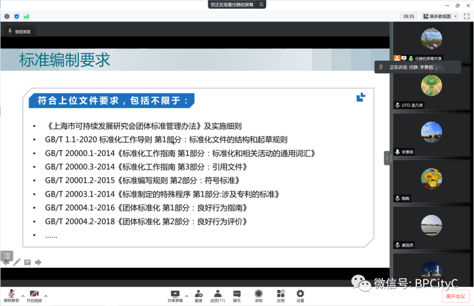Open slide notes list icon
Viewport: 474px width, 306px height.
click(x=28, y=262)
